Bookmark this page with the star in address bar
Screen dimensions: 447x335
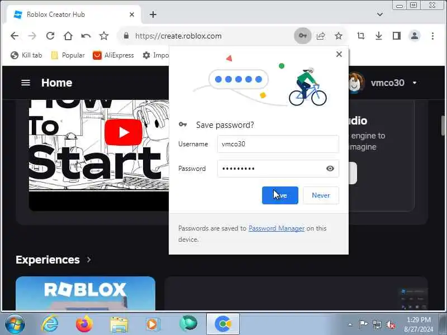tap(339, 36)
